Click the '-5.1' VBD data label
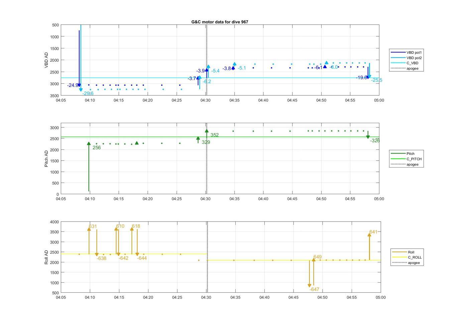Viewport: 468px width, 329px height. click(242, 68)
